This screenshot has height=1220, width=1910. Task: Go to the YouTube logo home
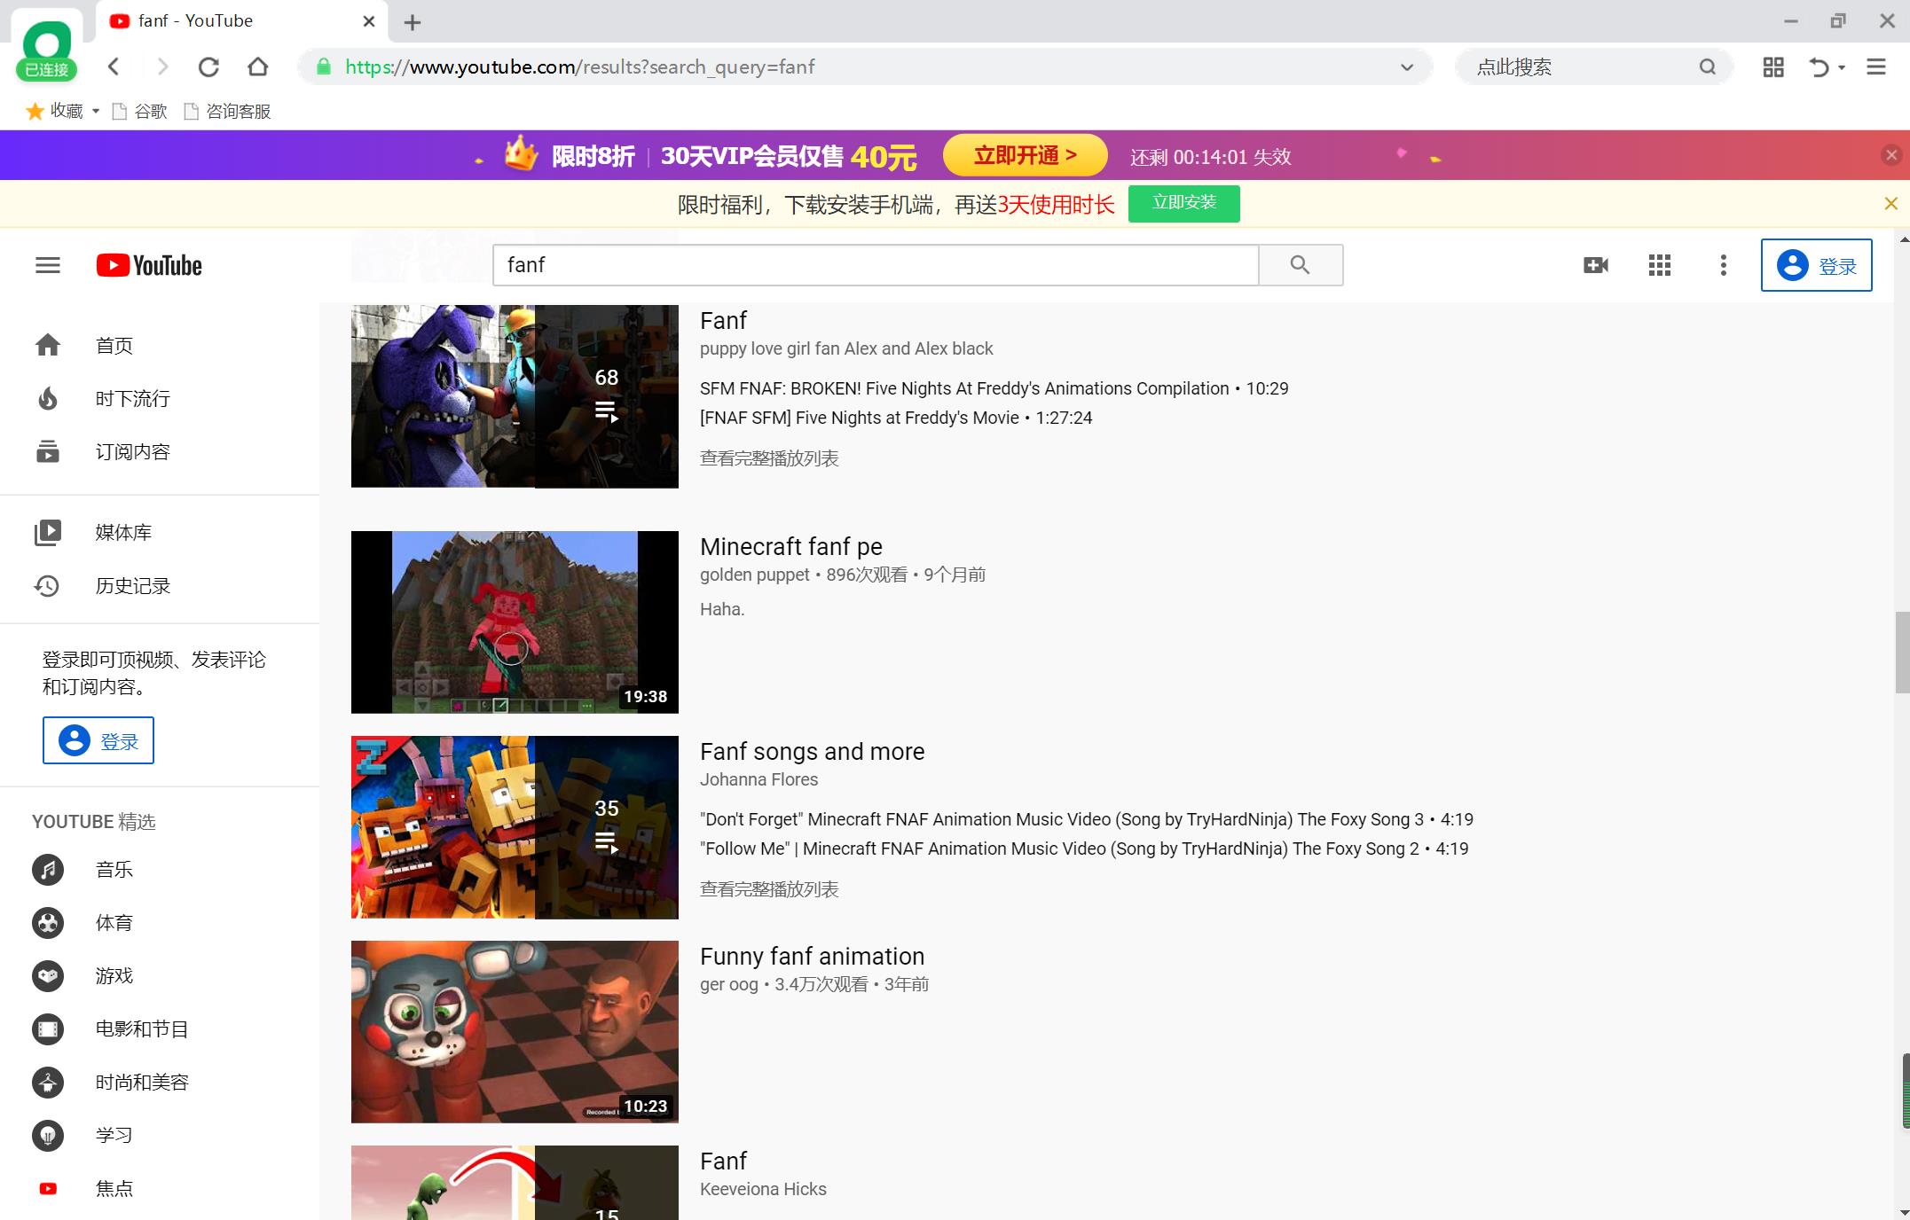click(x=149, y=265)
